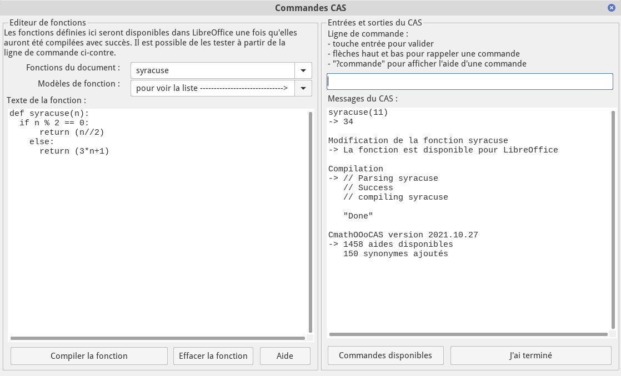Place cursor on 'return (n//2)' line
Viewport: 621px width, 376px height.
click(72, 132)
